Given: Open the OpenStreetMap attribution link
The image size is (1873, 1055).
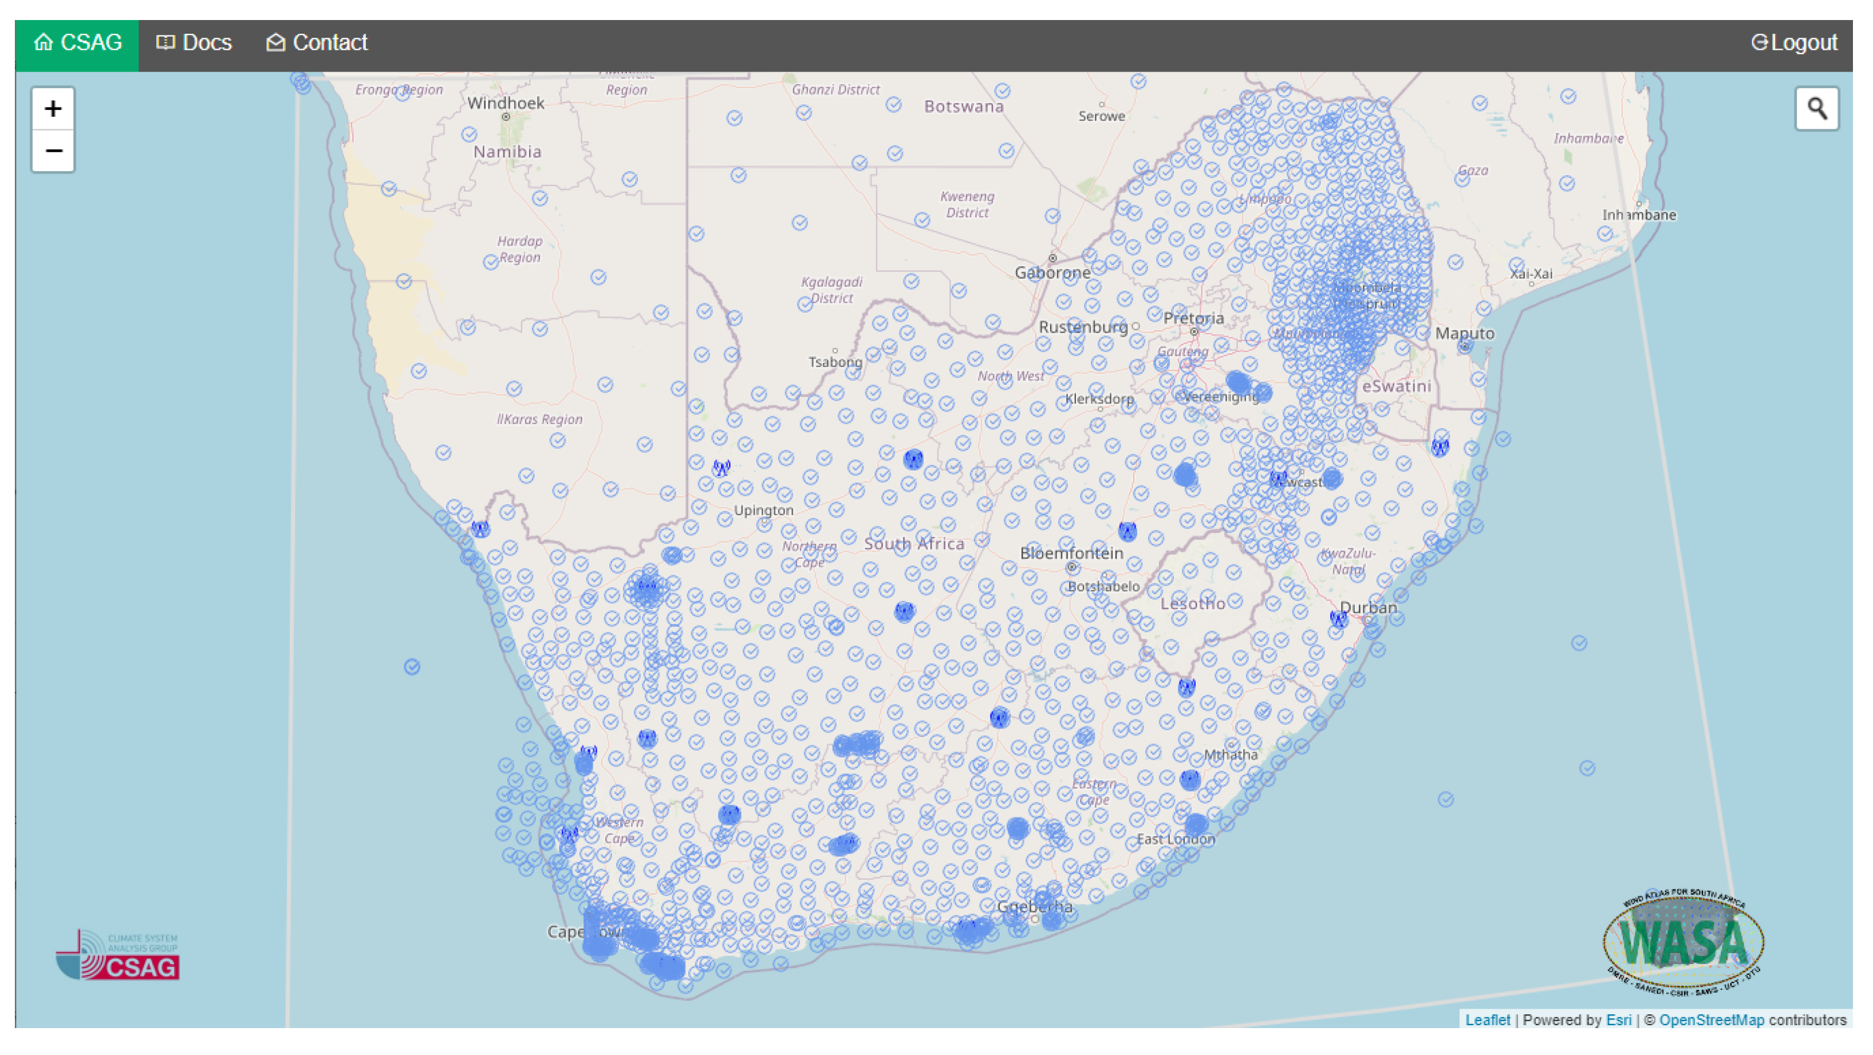Looking at the screenshot, I should (x=1711, y=1020).
